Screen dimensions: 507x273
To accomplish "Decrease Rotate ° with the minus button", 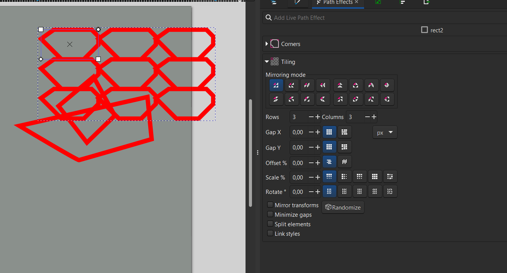I will [x=311, y=192].
